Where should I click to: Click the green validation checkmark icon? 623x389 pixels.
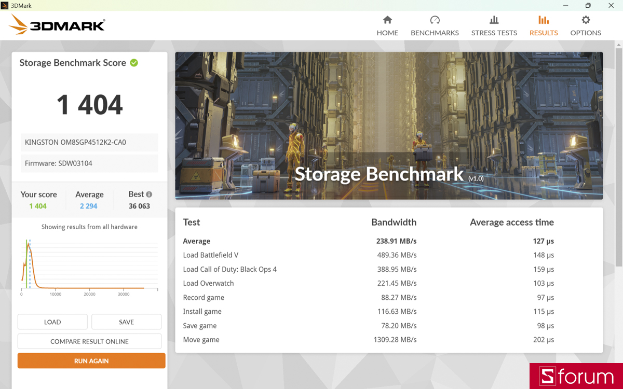(x=134, y=63)
